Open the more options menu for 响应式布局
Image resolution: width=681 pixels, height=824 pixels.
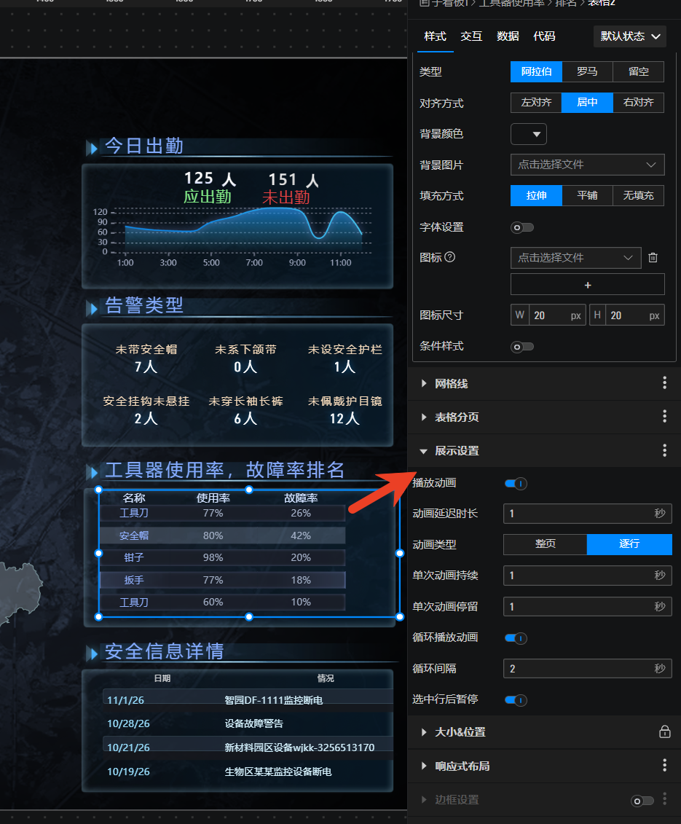[664, 765]
